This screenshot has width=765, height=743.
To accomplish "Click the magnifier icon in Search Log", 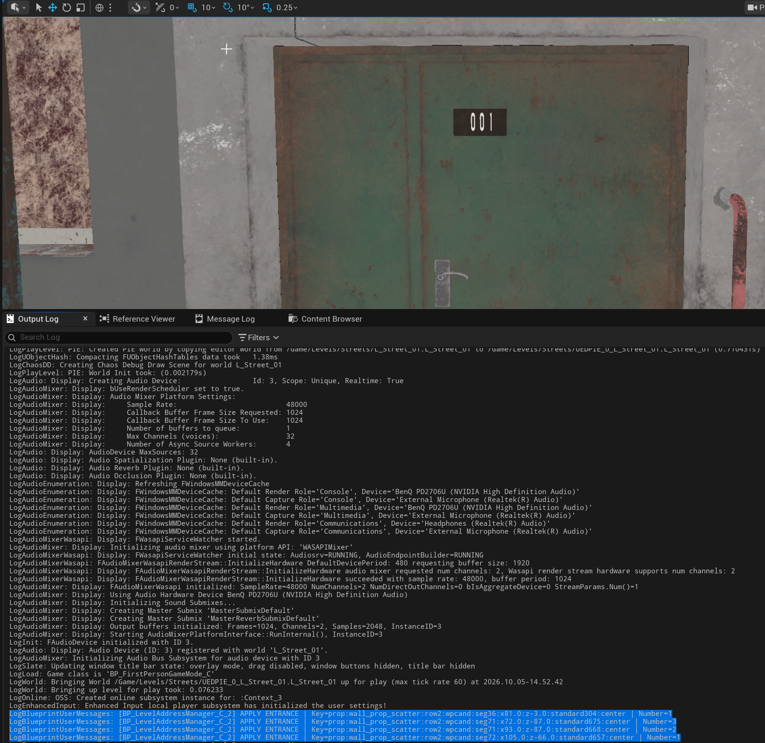I will pyautogui.click(x=12, y=337).
